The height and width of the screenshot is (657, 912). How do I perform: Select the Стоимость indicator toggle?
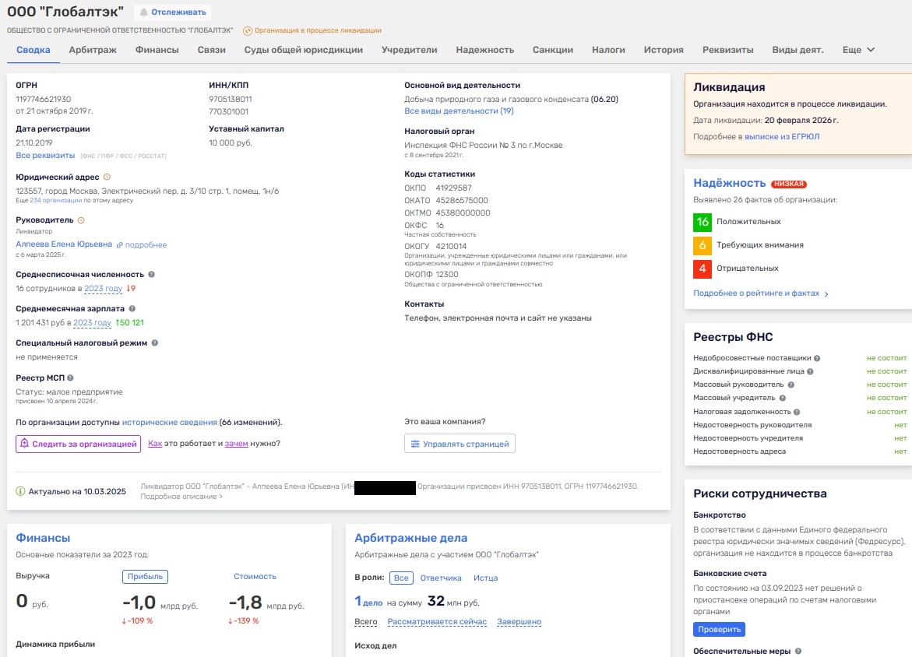[255, 577]
